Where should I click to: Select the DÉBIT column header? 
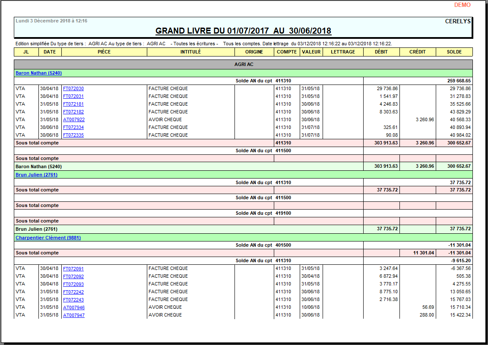pyautogui.click(x=382, y=52)
